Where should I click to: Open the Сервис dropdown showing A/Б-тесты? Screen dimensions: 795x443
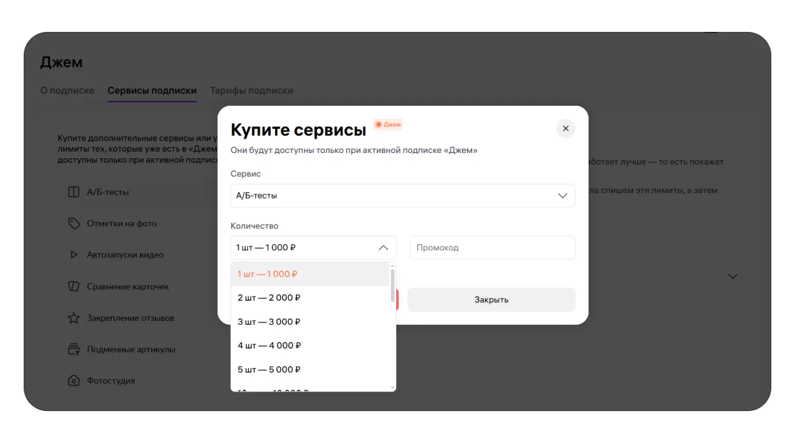[x=402, y=196]
